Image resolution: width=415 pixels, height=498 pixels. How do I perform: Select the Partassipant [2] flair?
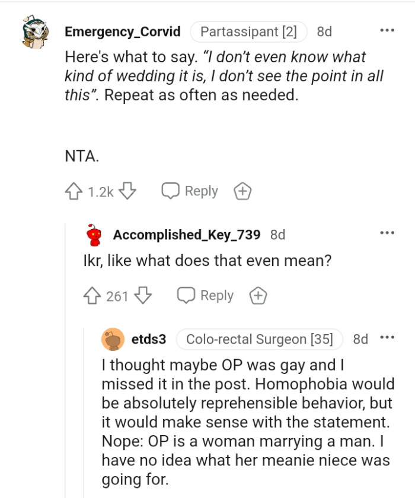248,31
